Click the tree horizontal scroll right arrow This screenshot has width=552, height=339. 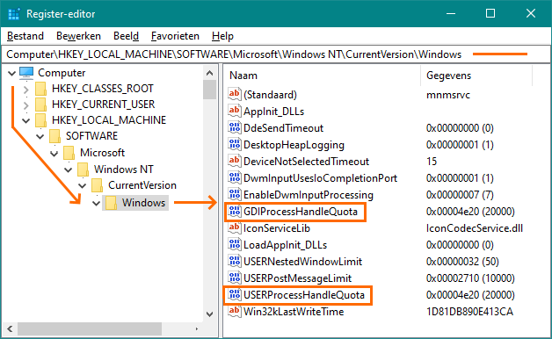coord(197,329)
